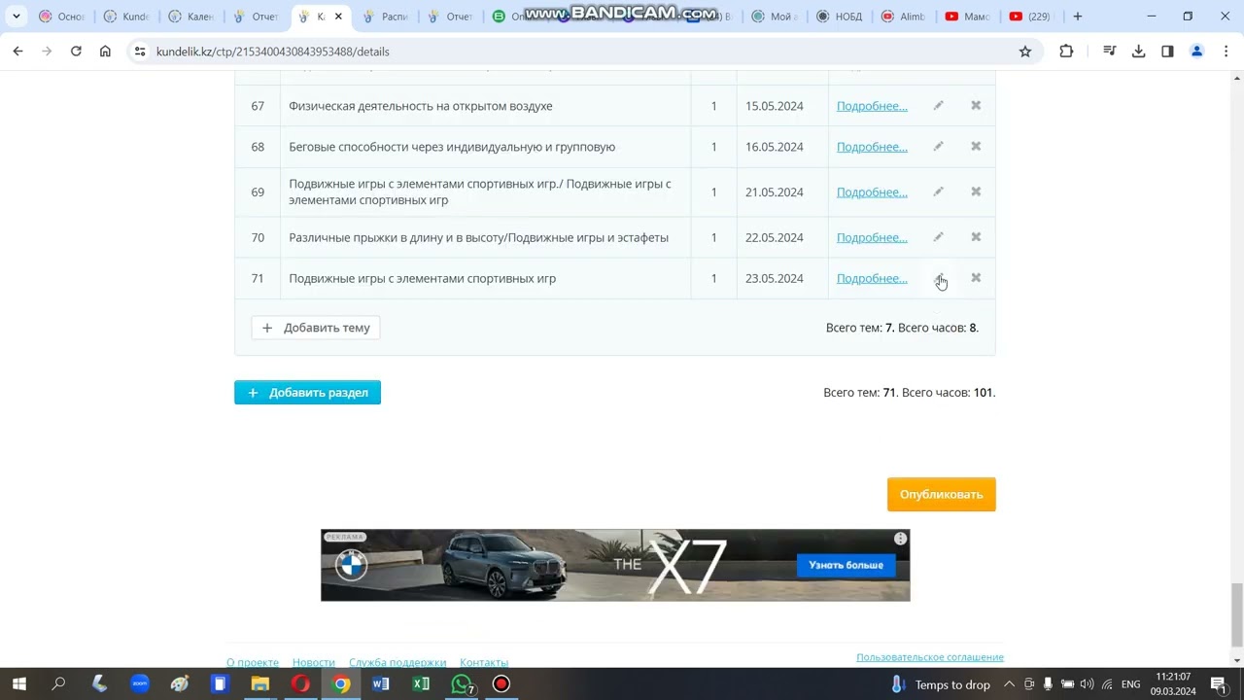Open the Bandicam recorder taskbar icon
Screen dimensions: 1244x700
[501, 684]
